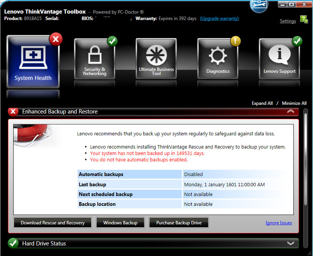Screen dimensions: 313x256
Task: Click the resize grip at window corner
Action: (310, 253)
